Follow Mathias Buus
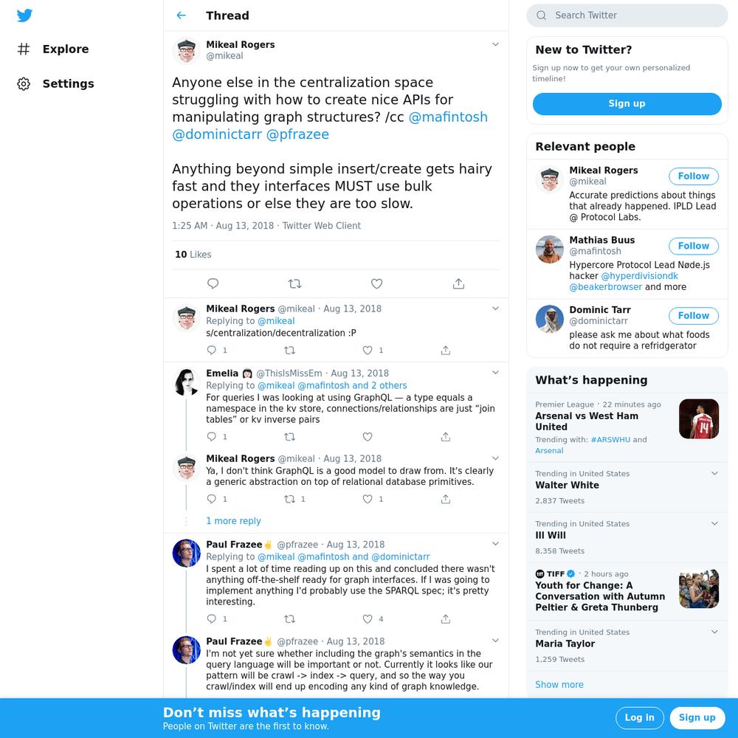Screen dimensions: 738x738 [693, 246]
